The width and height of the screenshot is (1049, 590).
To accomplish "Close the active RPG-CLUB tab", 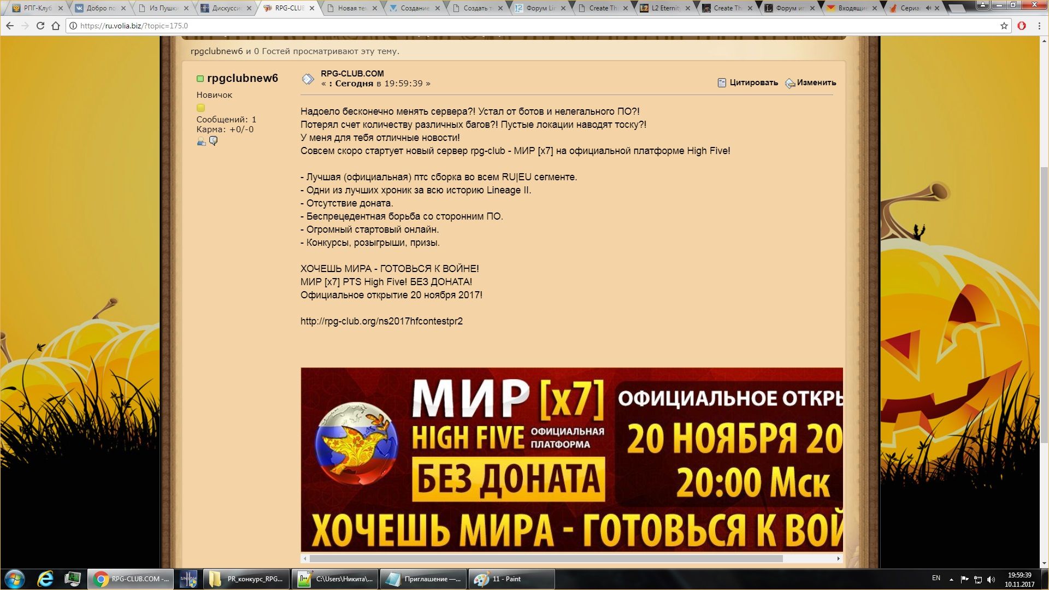I will coord(312,8).
